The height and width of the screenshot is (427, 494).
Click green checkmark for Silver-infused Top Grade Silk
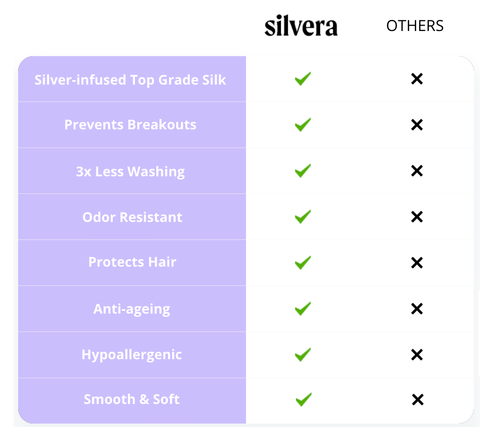[303, 79]
